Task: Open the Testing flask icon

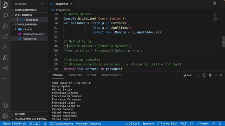Action: tap(5, 47)
